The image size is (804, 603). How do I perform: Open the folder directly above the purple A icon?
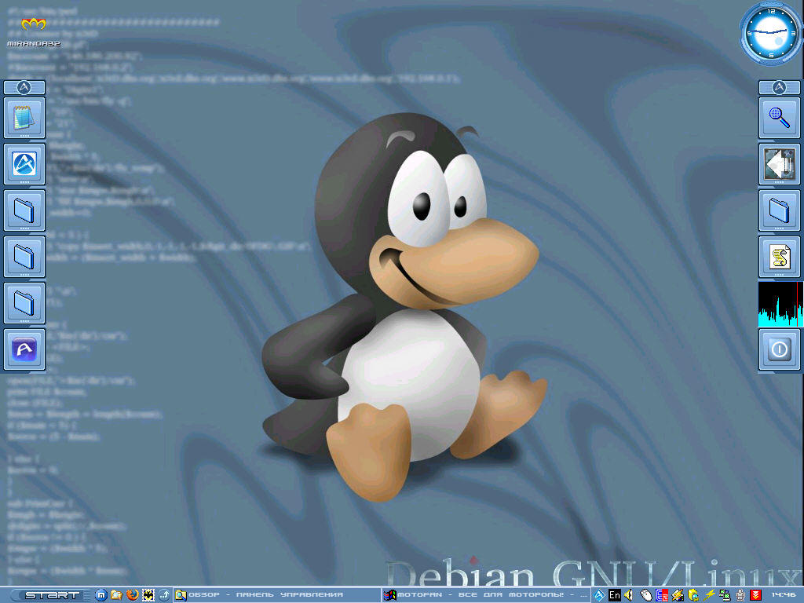click(24, 302)
